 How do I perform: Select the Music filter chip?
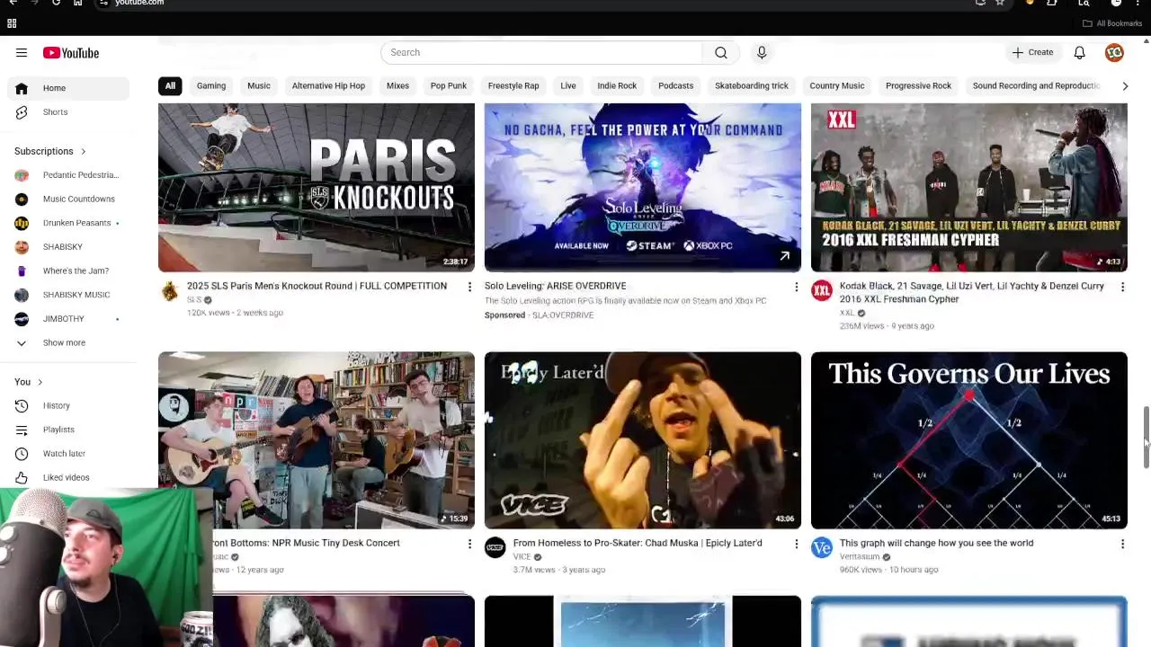(259, 85)
